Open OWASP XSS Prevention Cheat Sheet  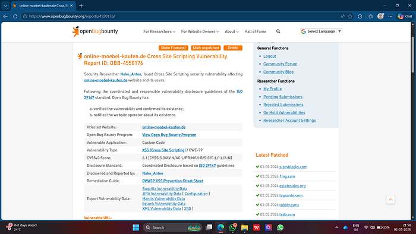tap(173, 181)
